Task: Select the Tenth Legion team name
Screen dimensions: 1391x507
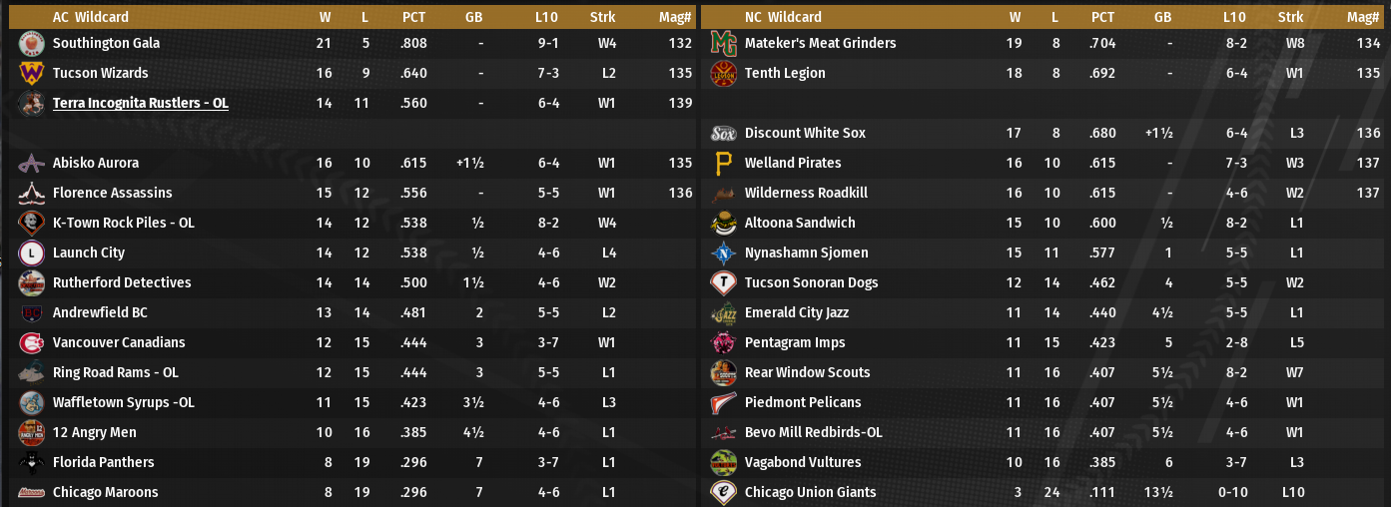Action: (x=785, y=73)
